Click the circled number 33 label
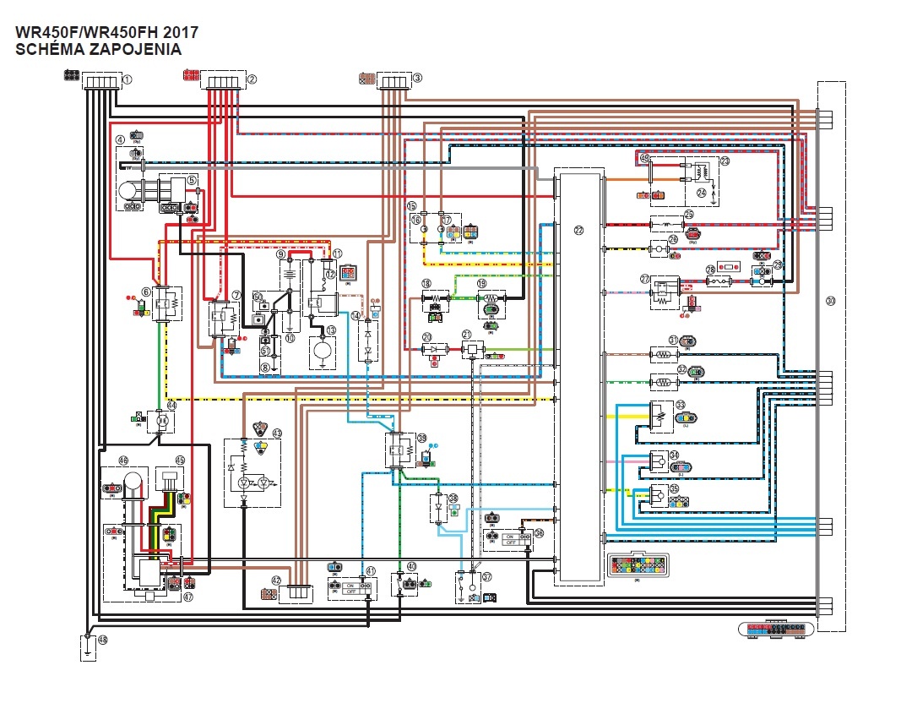The image size is (901, 725). tap(681, 405)
